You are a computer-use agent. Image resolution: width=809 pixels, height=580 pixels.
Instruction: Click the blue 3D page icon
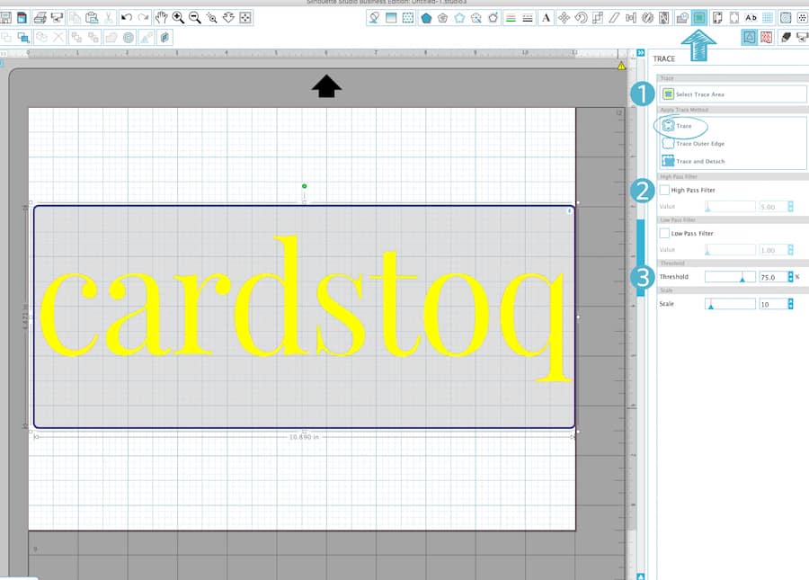pyautogui.click(x=164, y=37)
